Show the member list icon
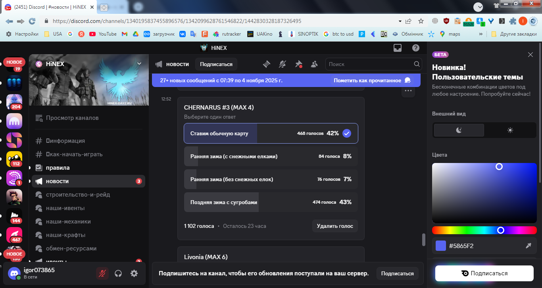542x288 pixels. point(314,64)
